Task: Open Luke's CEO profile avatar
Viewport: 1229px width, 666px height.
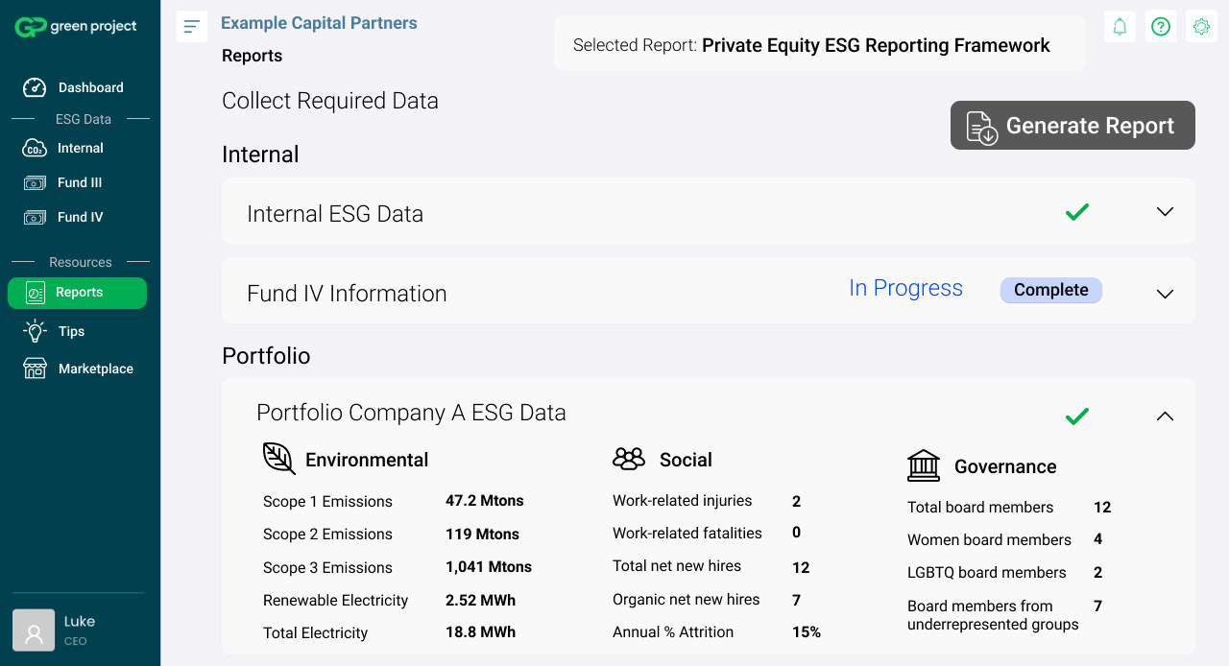Action: [x=34, y=630]
